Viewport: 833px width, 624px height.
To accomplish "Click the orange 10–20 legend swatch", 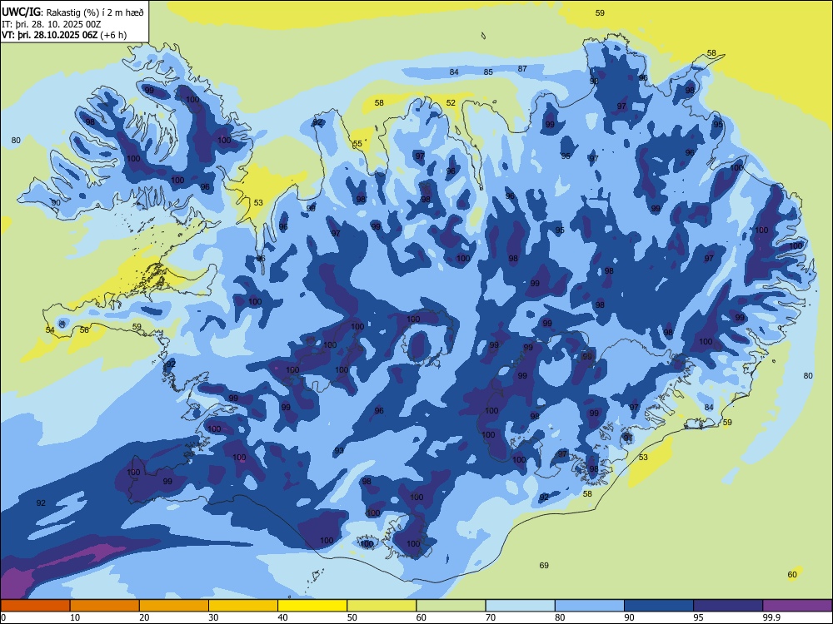I will pyautogui.click(x=105, y=606).
